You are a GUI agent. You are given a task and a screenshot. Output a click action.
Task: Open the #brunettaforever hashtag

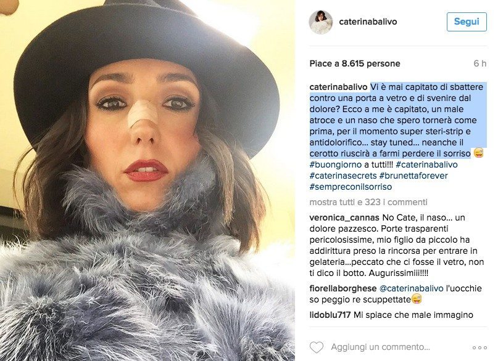point(413,176)
